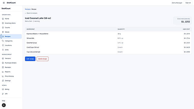The height and width of the screenshot is (109, 194).
Task: Click the Reports chart icon
Action: point(3,72)
